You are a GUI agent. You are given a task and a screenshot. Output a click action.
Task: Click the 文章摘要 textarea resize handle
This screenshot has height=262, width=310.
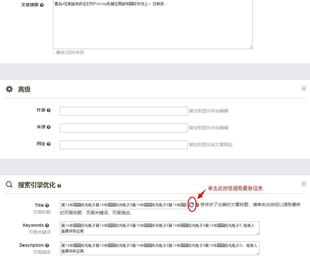[251, 47]
